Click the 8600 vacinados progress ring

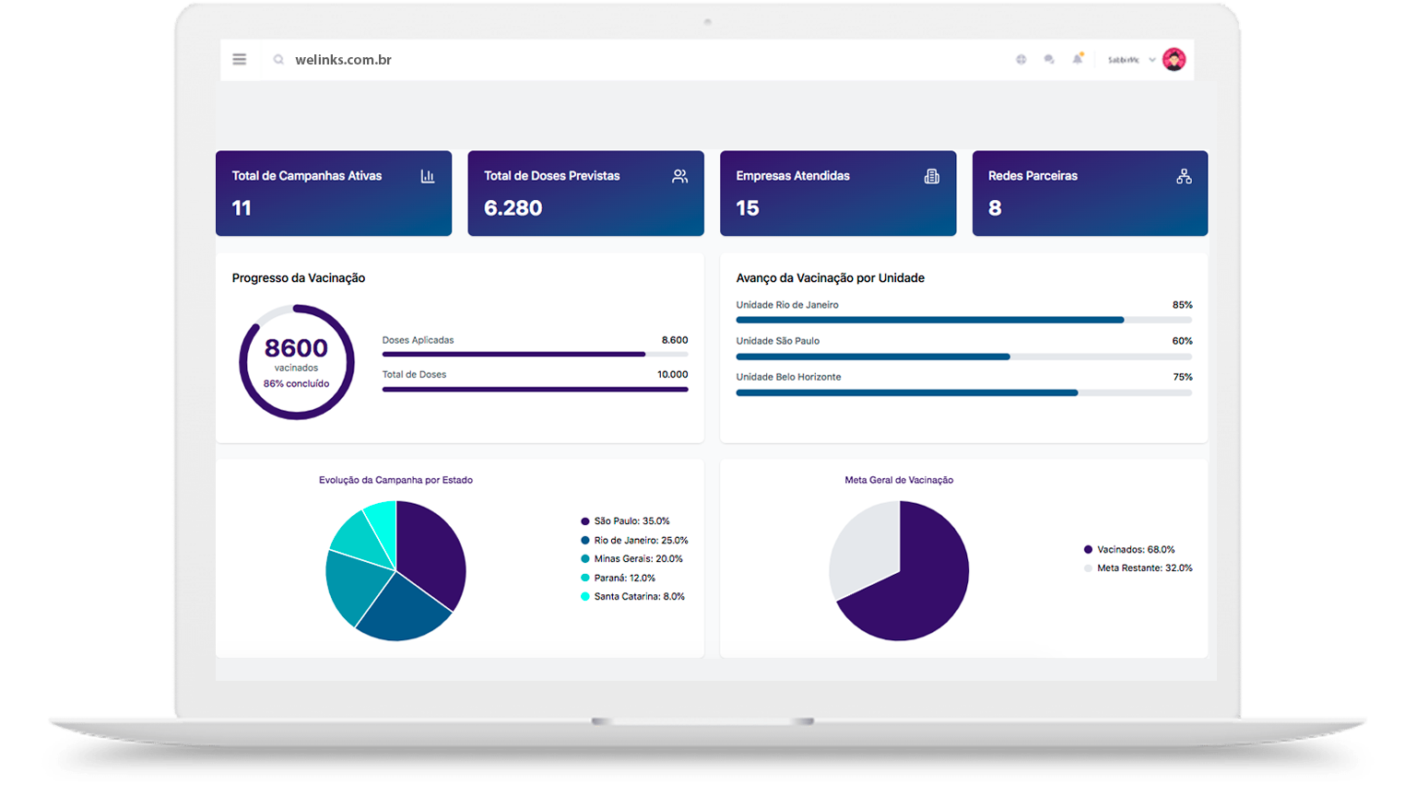tap(297, 362)
